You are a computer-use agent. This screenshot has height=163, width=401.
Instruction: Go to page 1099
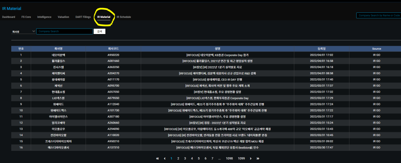241,158
